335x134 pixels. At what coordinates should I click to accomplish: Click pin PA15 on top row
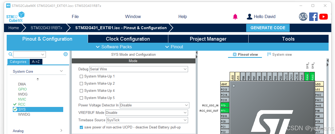(x=302, y=76)
